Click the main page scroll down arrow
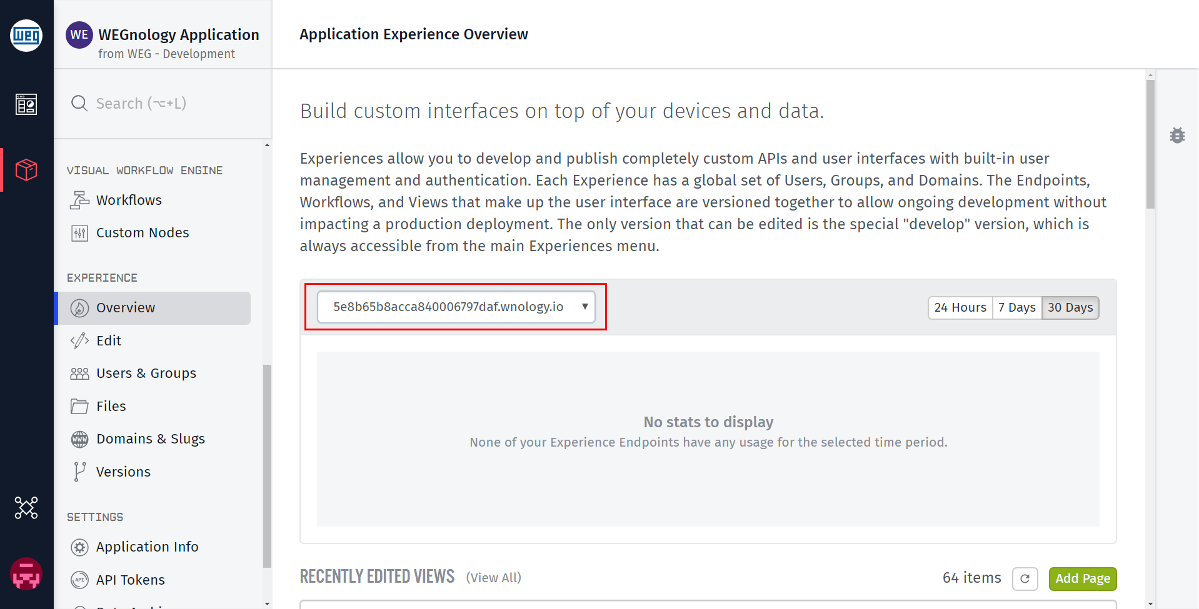The width and height of the screenshot is (1199, 609). pos(1150,604)
